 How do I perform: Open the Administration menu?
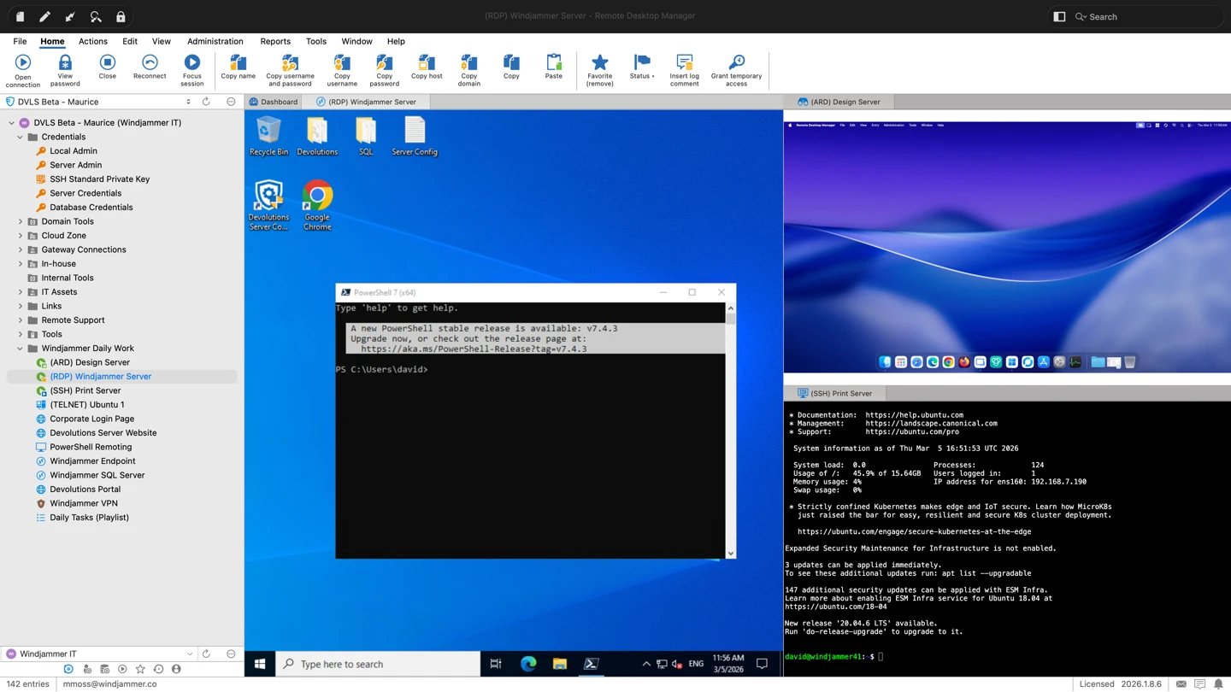215,41
